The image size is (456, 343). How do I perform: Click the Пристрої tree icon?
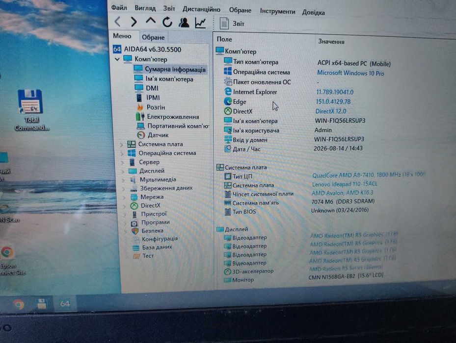(x=134, y=214)
